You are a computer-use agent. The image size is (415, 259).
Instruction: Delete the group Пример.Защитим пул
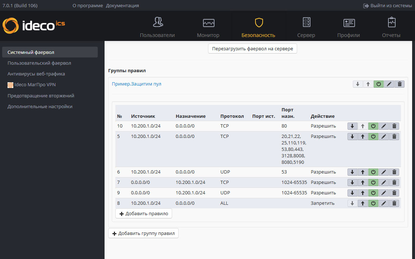(400, 84)
